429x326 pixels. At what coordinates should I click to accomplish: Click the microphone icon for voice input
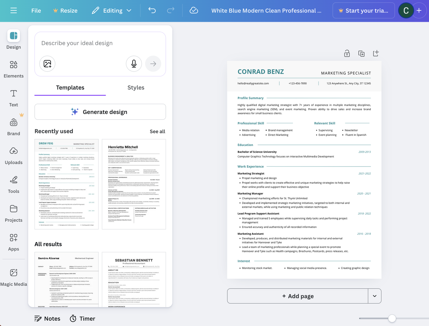pyautogui.click(x=134, y=64)
